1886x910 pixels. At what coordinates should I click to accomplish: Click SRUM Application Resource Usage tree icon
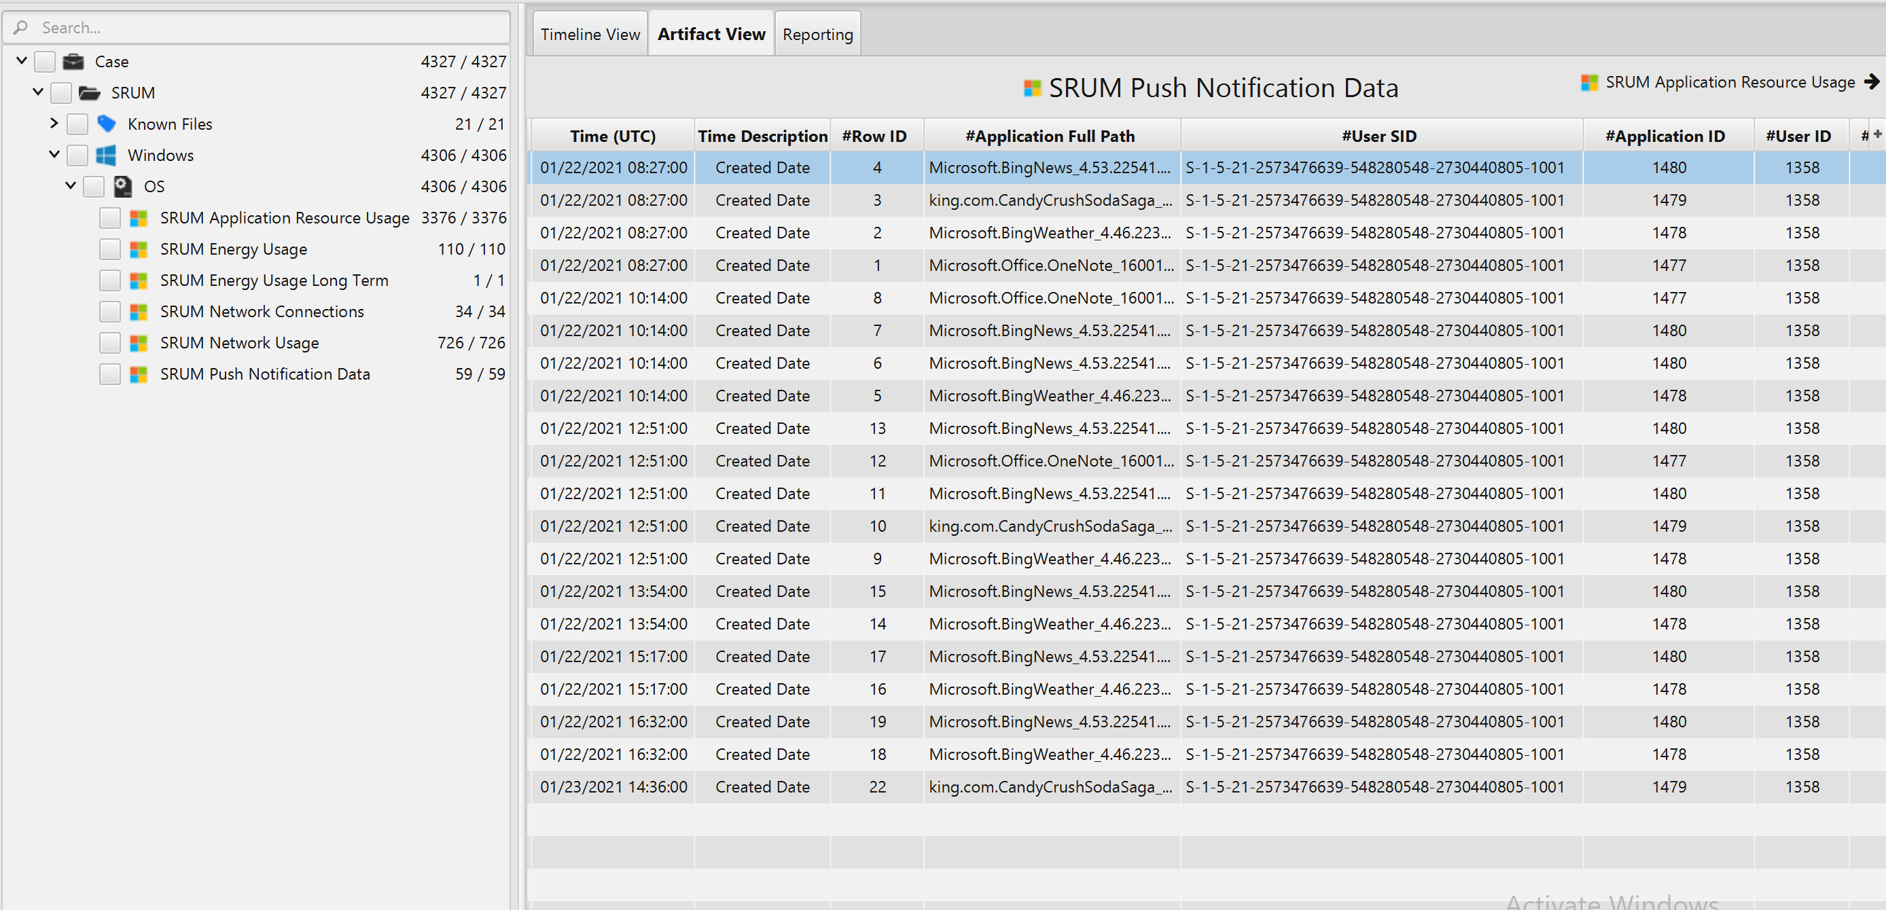coord(139,218)
